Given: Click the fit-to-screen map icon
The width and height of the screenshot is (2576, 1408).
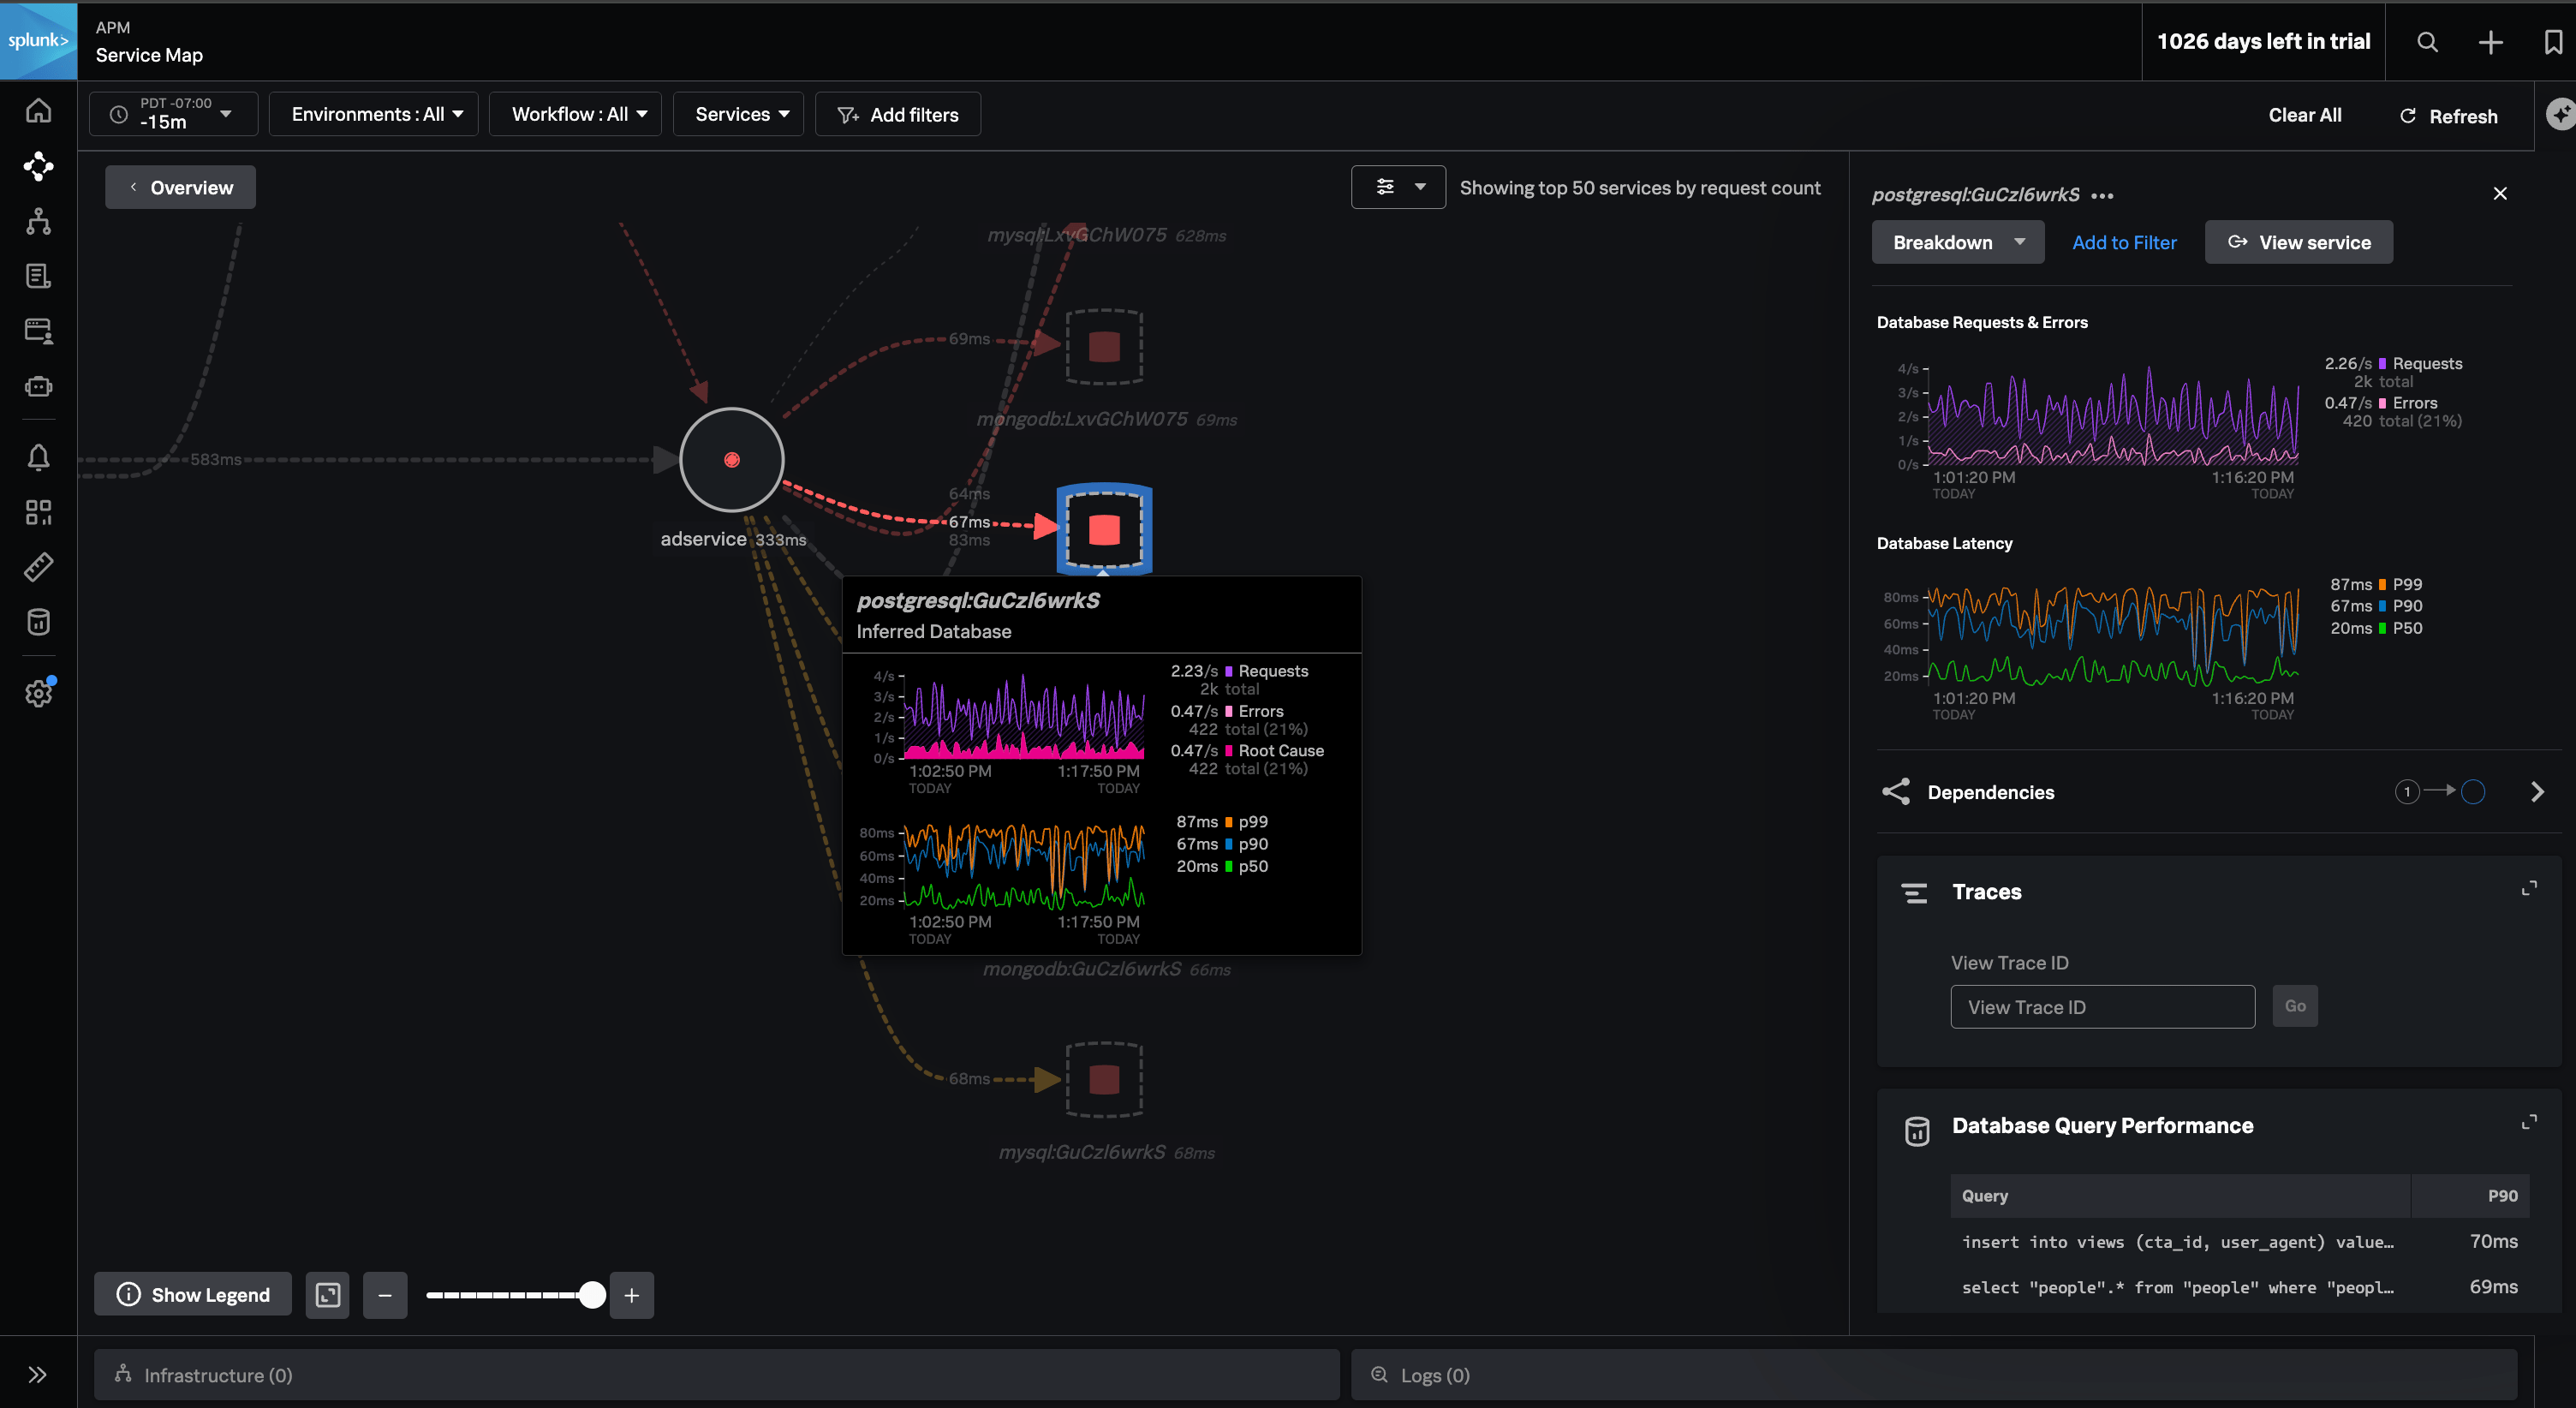Looking at the screenshot, I should coord(327,1295).
